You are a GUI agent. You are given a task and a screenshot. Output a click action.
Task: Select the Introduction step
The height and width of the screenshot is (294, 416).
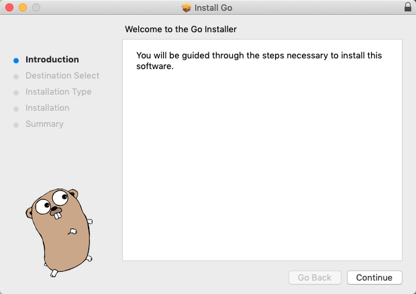[52, 60]
